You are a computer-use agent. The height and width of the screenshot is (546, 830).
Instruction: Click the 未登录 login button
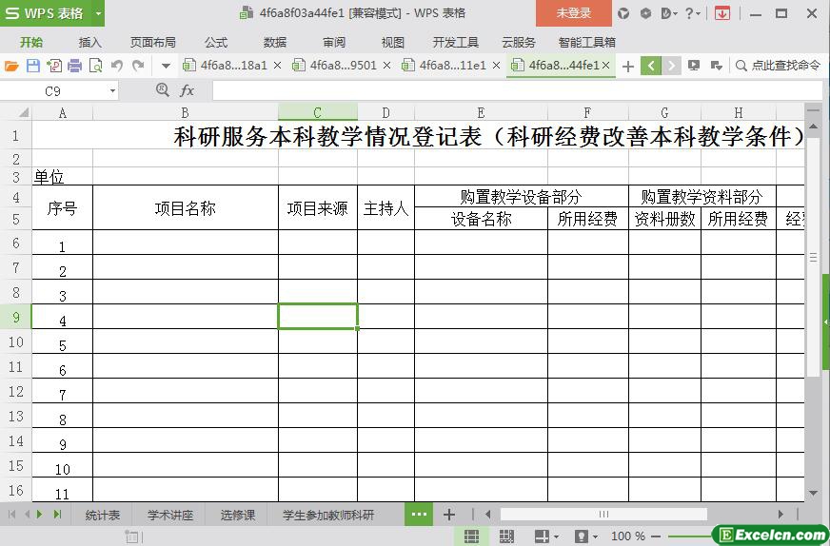pos(573,13)
